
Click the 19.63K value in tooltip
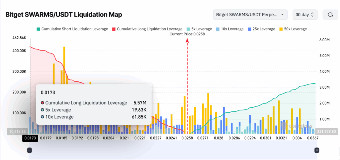click(x=139, y=110)
